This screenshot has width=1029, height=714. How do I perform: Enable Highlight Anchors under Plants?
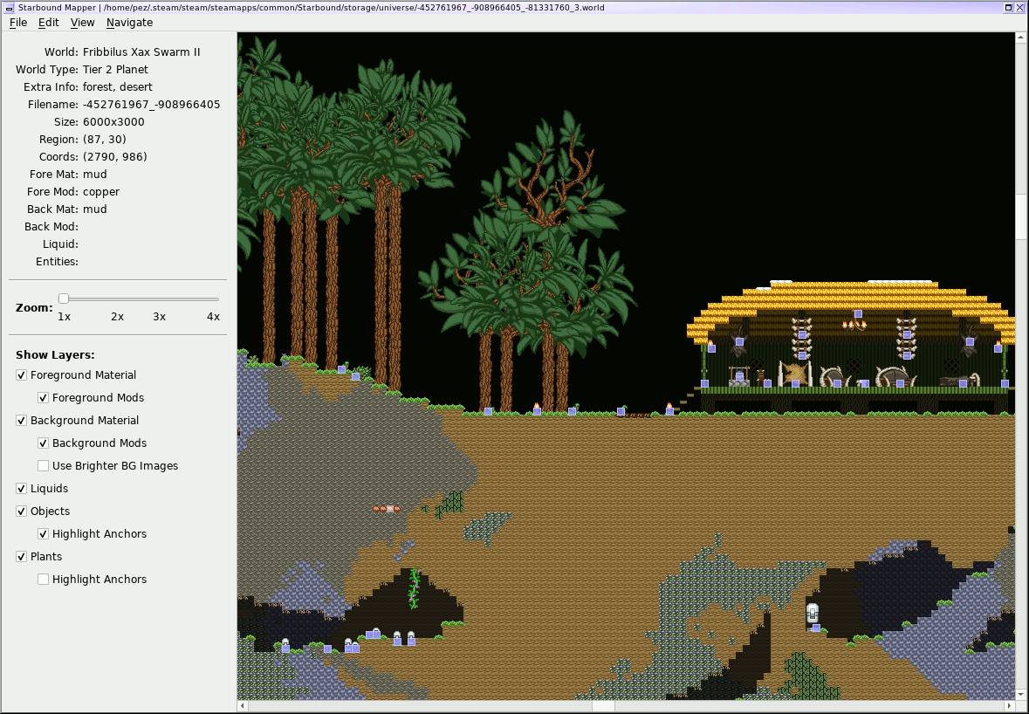click(44, 580)
